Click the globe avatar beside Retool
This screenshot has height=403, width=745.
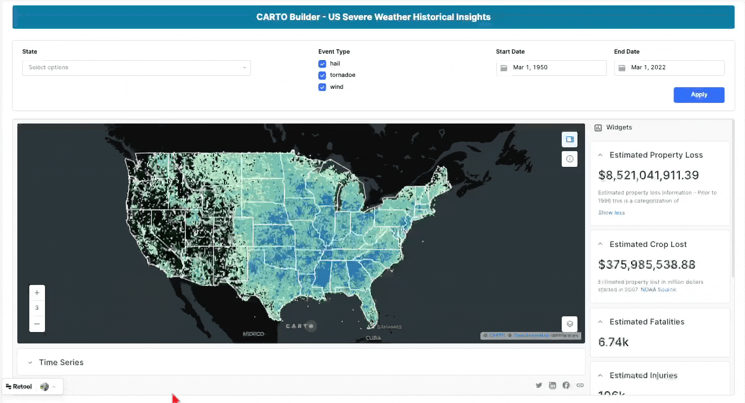click(x=44, y=386)
